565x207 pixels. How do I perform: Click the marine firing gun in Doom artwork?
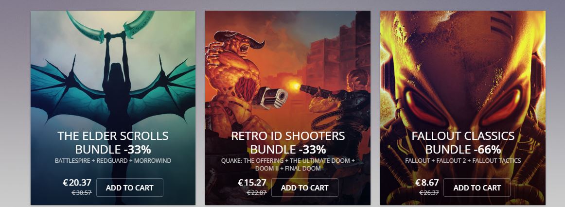coord(339,104)
